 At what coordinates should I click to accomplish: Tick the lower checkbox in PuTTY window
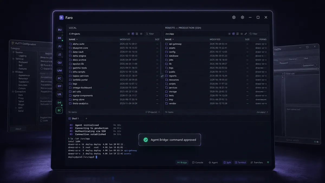pos(41,121)
